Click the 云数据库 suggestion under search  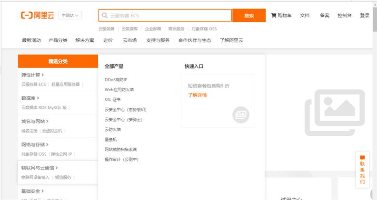click(130, 29)
